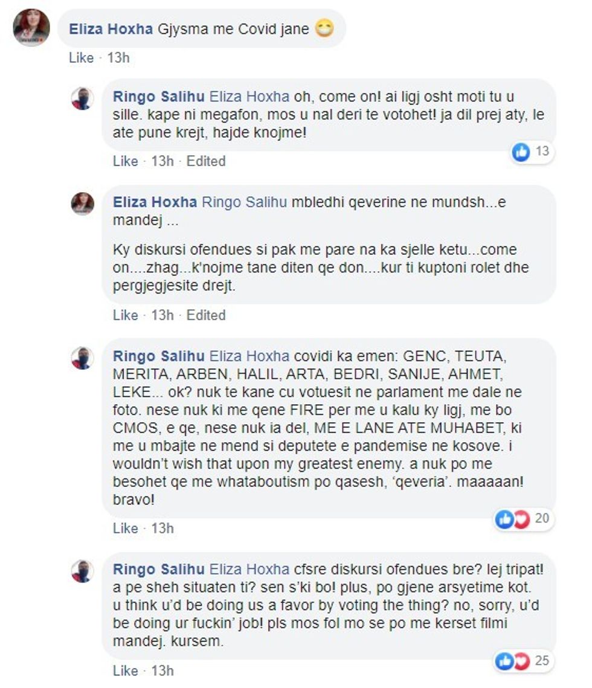Click mask emoji in top comment
The width and height of the screenshot is (592, 688).
click(325, 28)
